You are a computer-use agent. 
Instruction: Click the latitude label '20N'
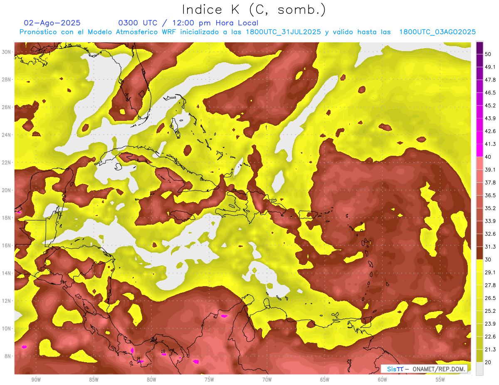coord(6,190)
